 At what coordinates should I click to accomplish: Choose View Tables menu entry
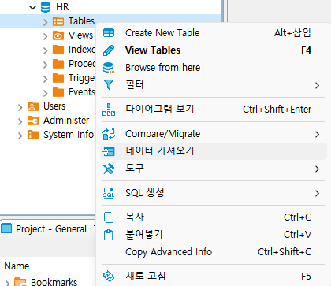214,50
